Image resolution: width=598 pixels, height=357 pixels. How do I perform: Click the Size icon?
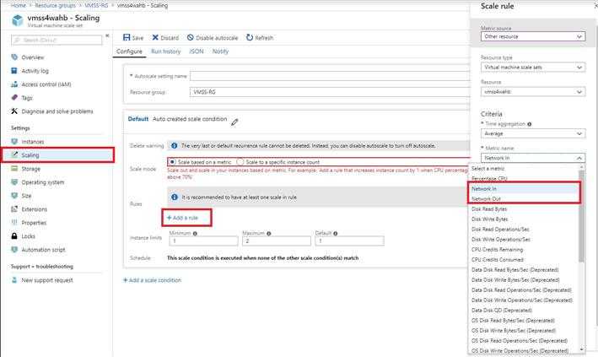click(x=14, y=196)
